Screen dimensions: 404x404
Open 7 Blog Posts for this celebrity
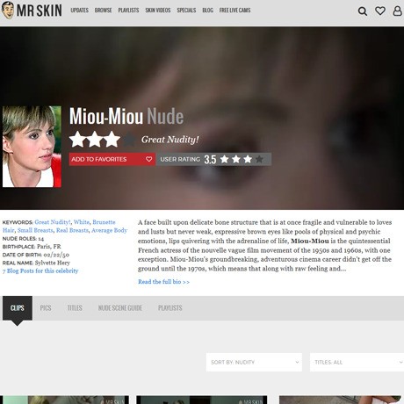(40, 271)
